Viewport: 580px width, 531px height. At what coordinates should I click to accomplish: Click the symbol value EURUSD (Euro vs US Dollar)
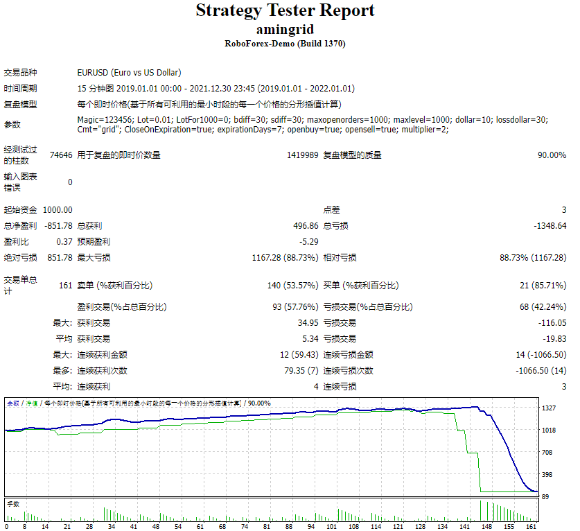click(129, 73)
